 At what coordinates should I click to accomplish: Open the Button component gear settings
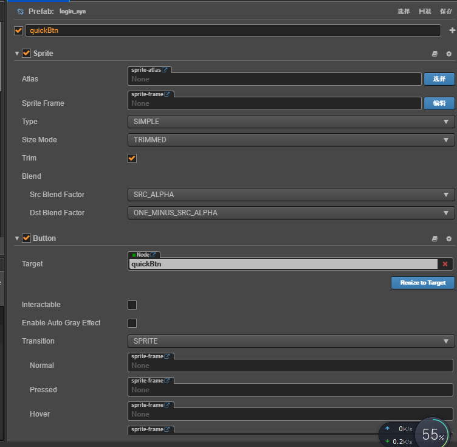[449, 238]
